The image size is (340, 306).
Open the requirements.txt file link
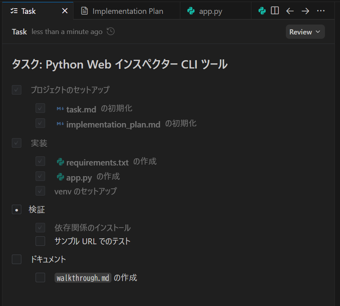[x=97, y=162]
